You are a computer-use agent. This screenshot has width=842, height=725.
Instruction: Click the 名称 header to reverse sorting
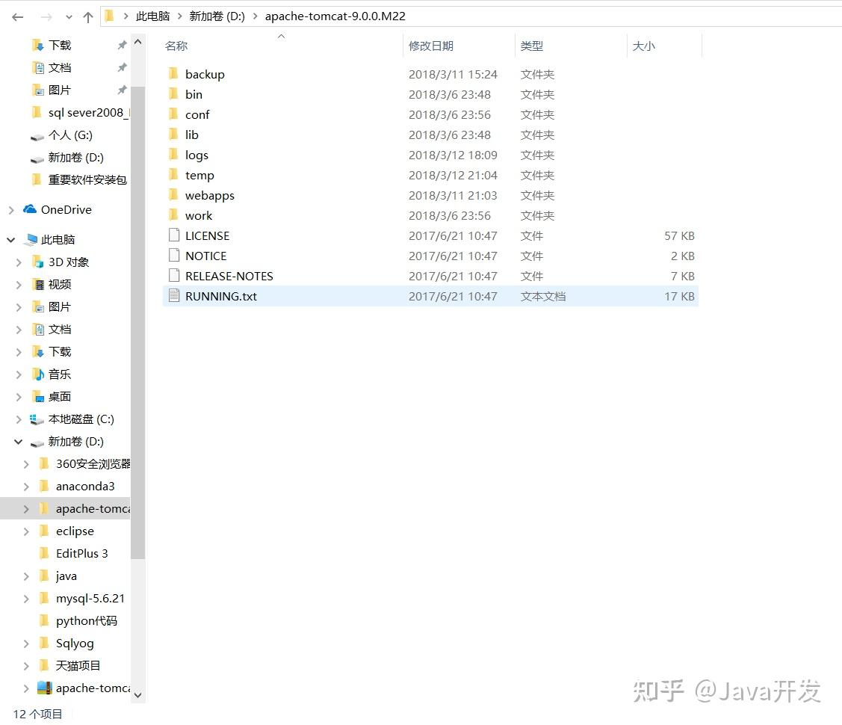pyautogui.click(x=176, y=46)
